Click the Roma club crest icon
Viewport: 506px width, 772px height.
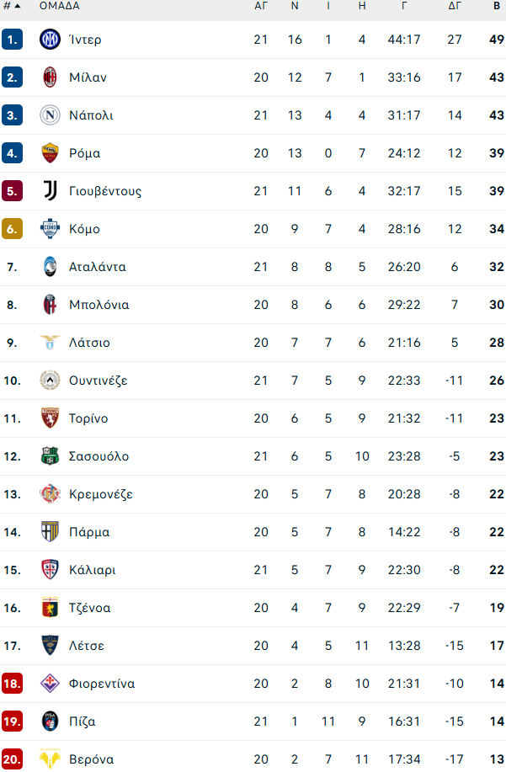pos(51,153)
